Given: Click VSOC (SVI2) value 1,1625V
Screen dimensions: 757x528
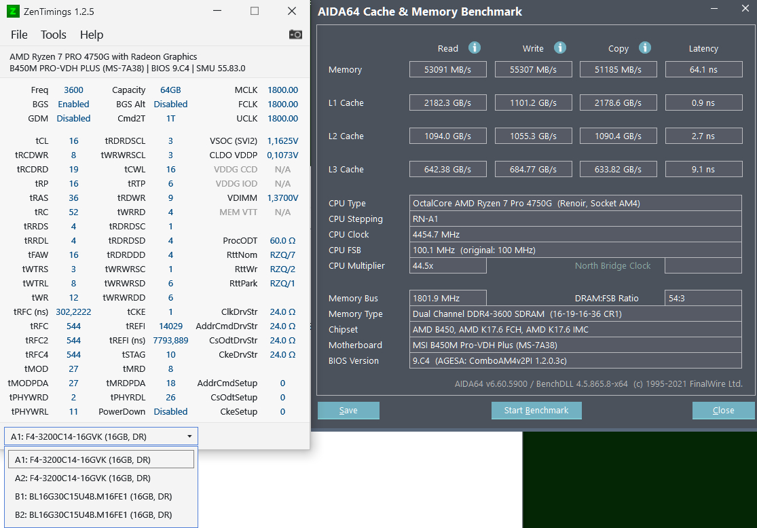Looking at the screenshot, I should coord(282,141).
